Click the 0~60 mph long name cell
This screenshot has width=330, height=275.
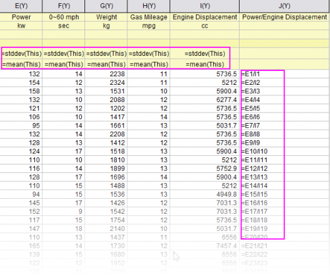coord(63,17)
